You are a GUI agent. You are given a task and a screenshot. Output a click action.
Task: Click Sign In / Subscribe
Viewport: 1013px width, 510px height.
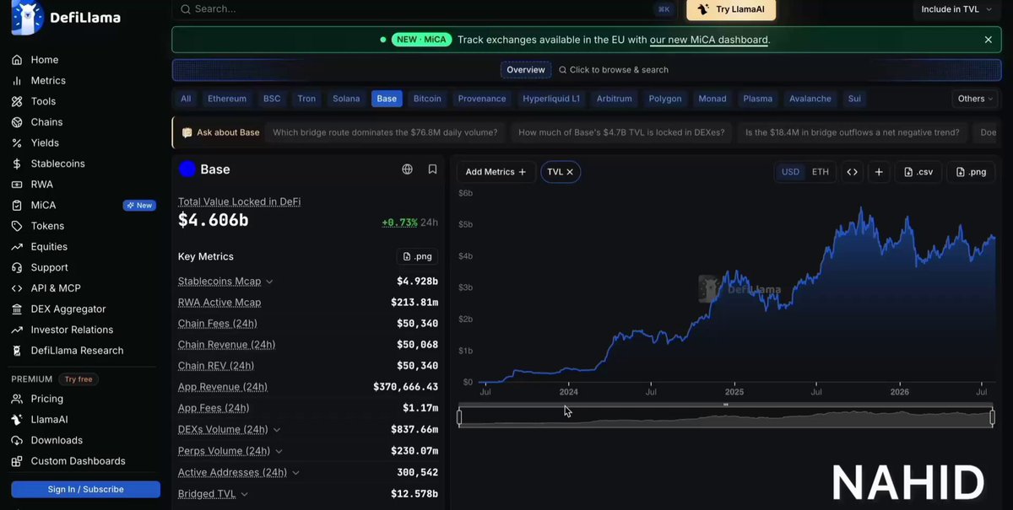point(85,490)
